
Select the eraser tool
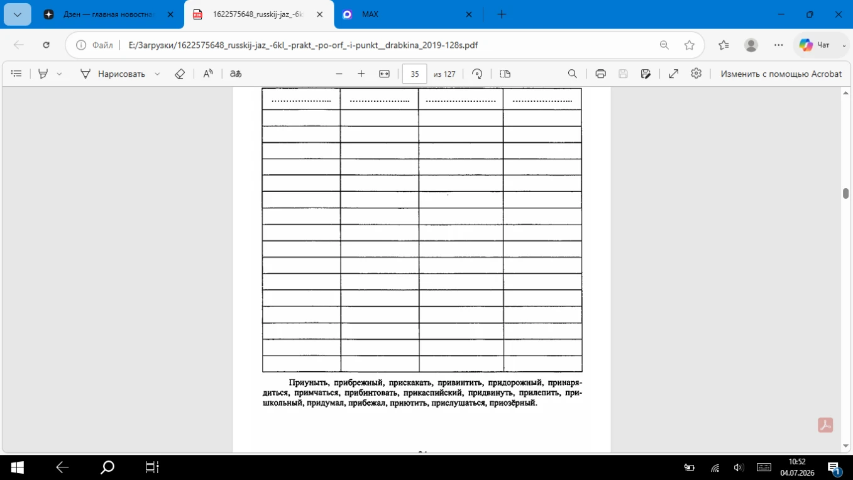[180, 74]
